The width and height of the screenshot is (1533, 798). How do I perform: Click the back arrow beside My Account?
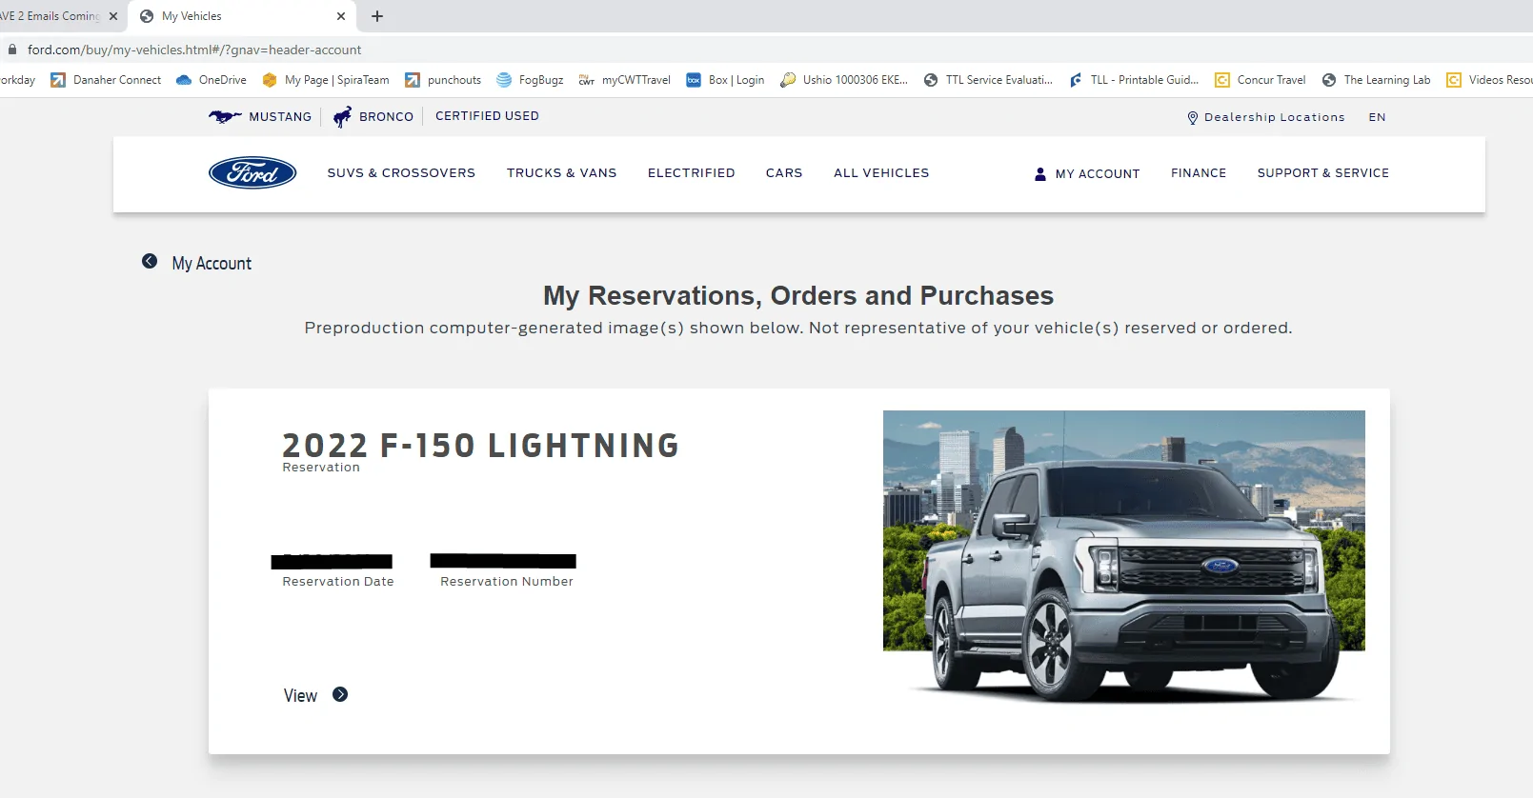pos(150,262)
